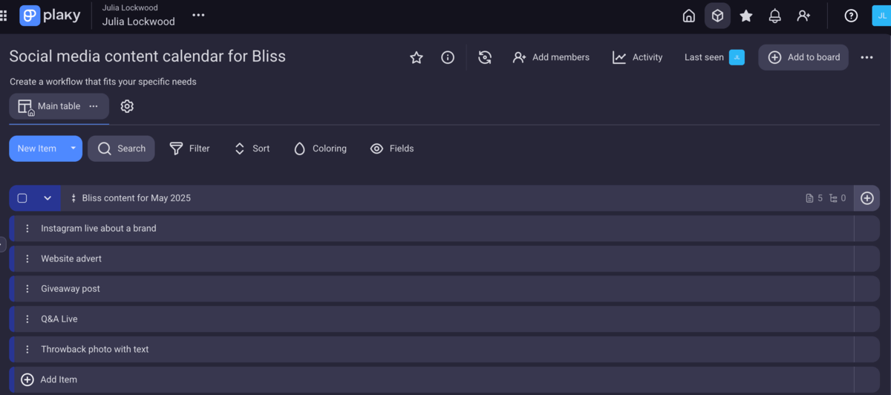
Task: Click the Add to board button
Action: pyautogui.click(x=803, y=57)
